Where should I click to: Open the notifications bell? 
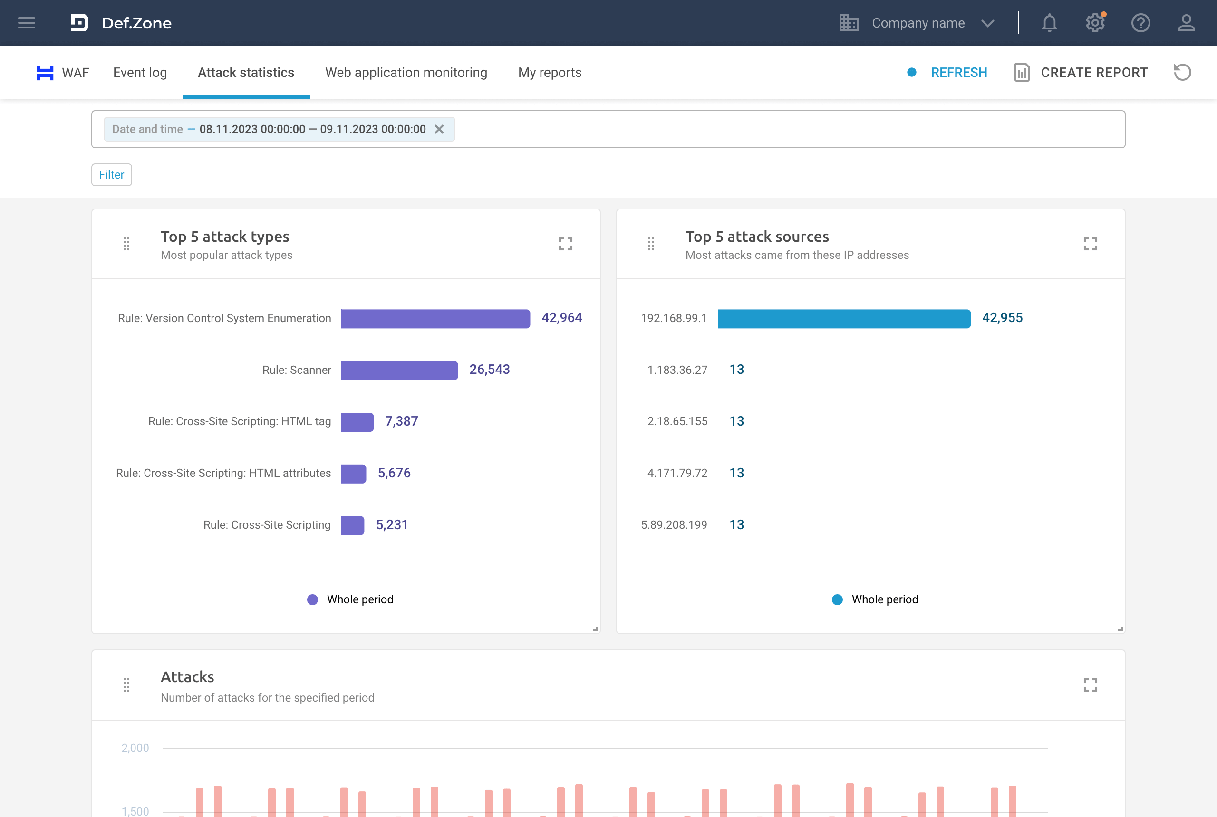(1049, 23)
